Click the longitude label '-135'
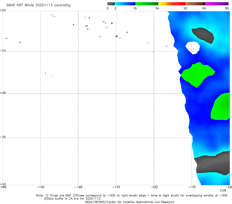Viewport: 232px width, 204px height. 116,187
